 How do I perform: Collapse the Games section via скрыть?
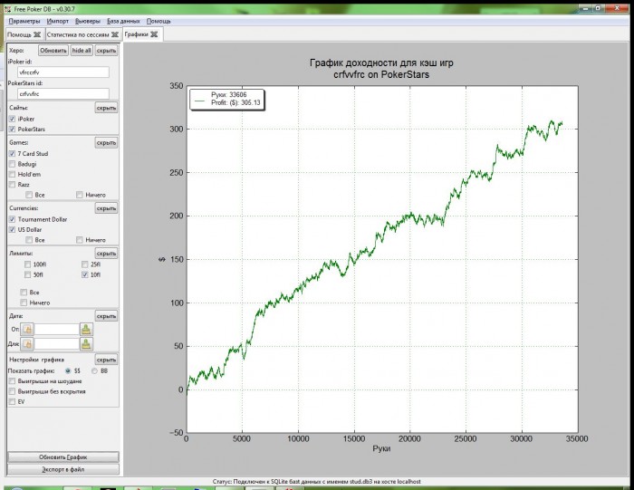coord(106,143)
